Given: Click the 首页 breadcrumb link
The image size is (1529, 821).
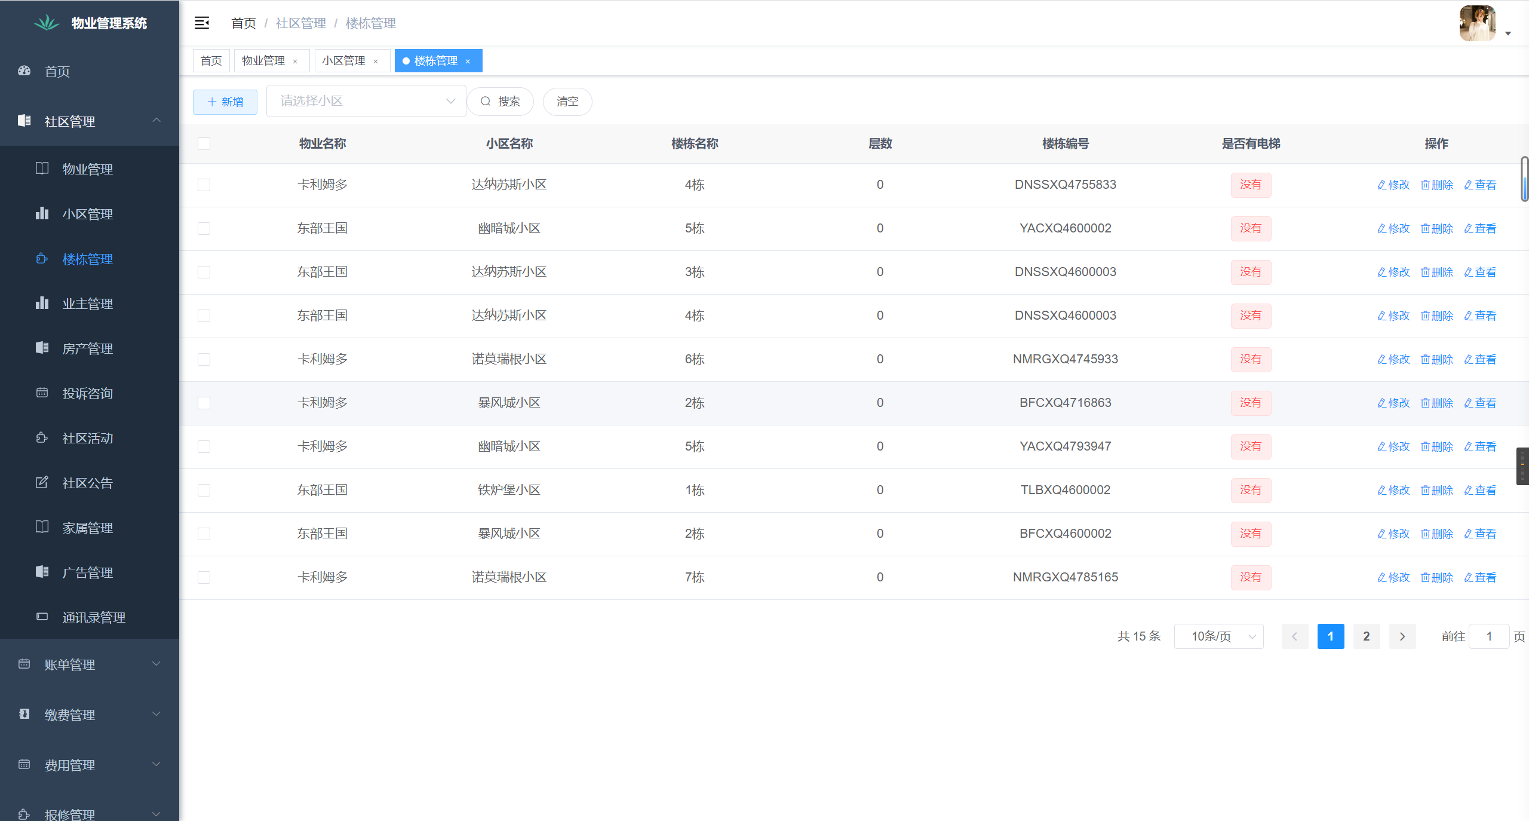Looking at the screenshot, I should tap(244, 23).
